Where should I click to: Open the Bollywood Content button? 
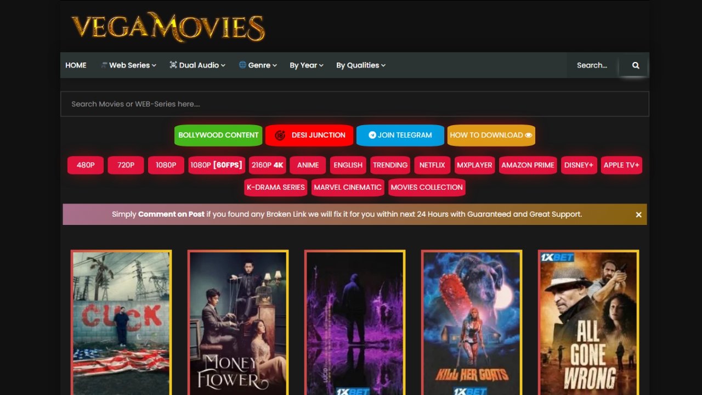pyautogui.click(x=218, y=135)
